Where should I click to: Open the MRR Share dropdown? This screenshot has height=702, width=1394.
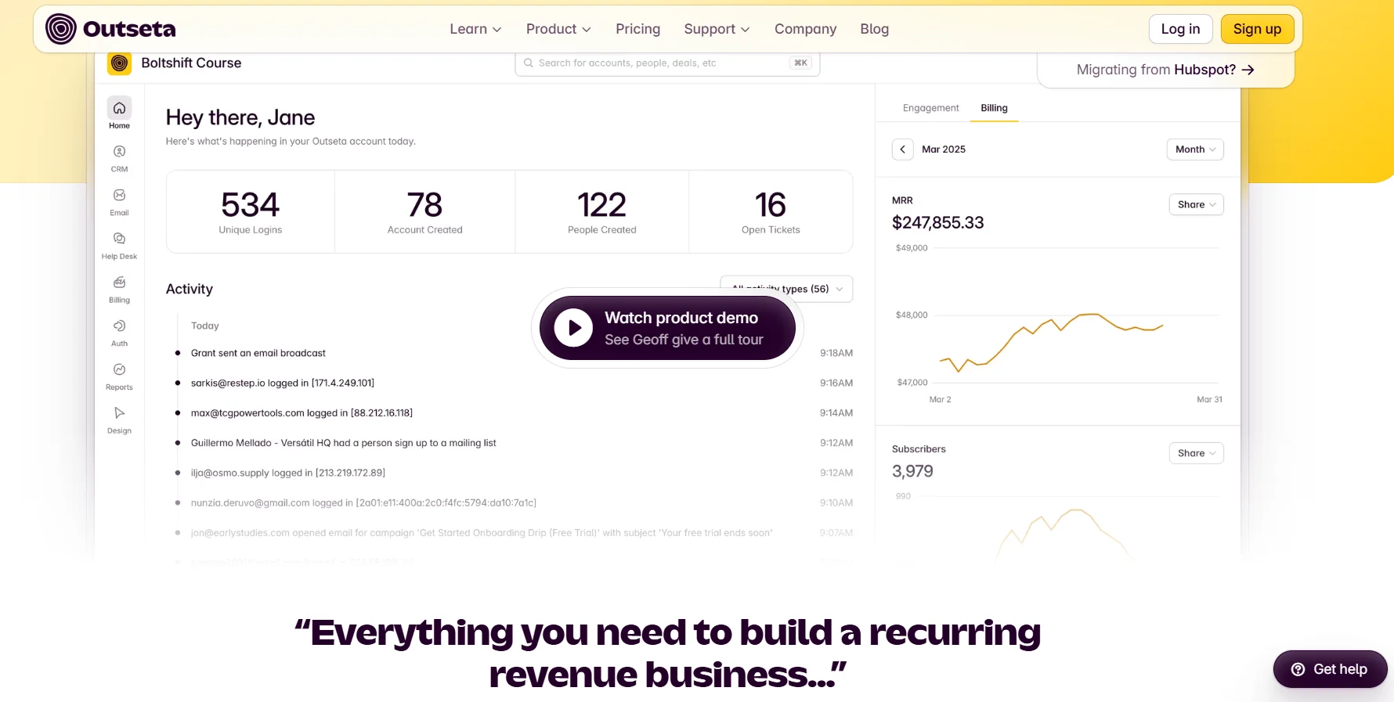(x=1195, y=204)
